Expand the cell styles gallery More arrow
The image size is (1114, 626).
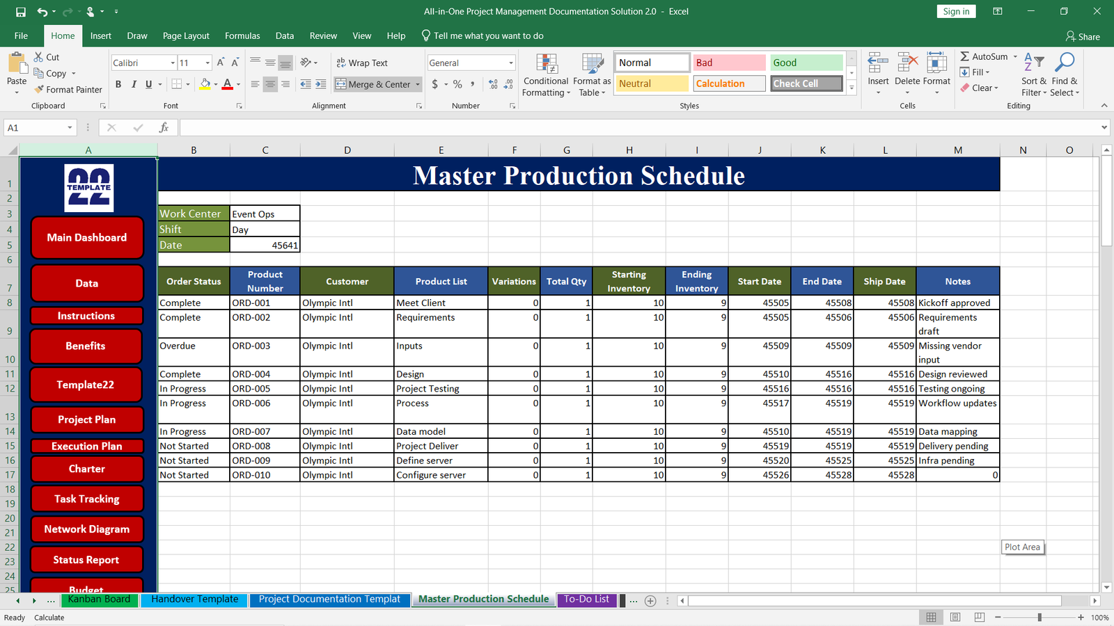tap(852, 88)
